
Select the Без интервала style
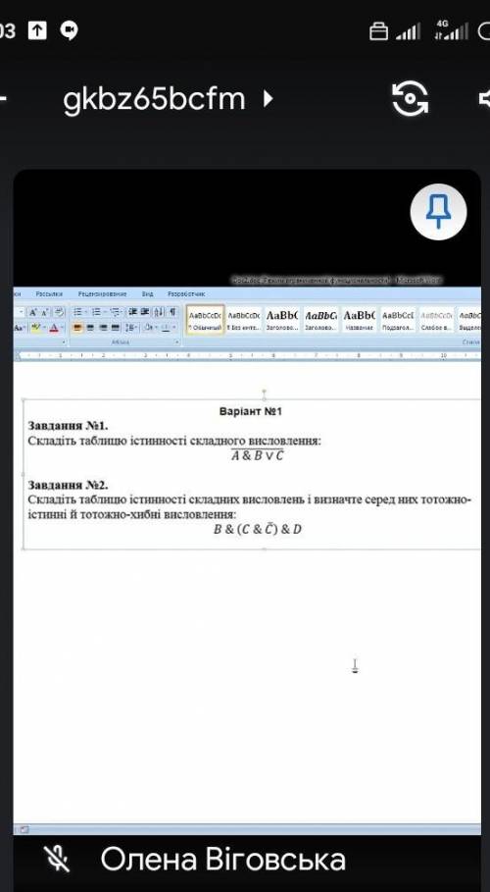point(243,321)
